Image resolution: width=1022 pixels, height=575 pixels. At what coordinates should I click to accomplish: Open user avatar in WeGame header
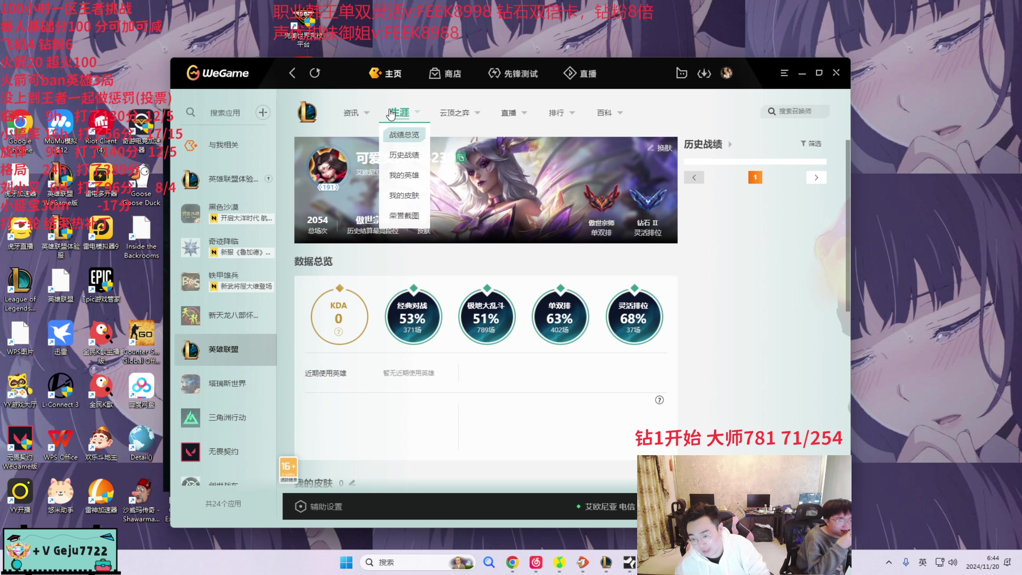[x=727, y=73]
